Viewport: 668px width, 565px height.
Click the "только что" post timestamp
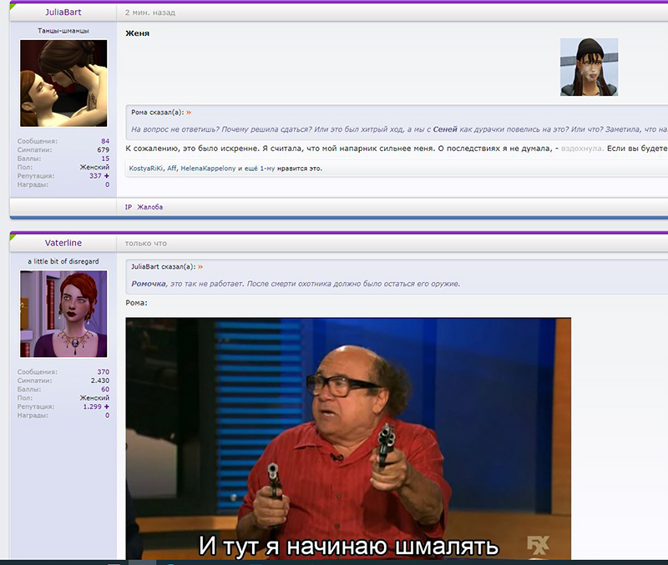pos(145,244)
